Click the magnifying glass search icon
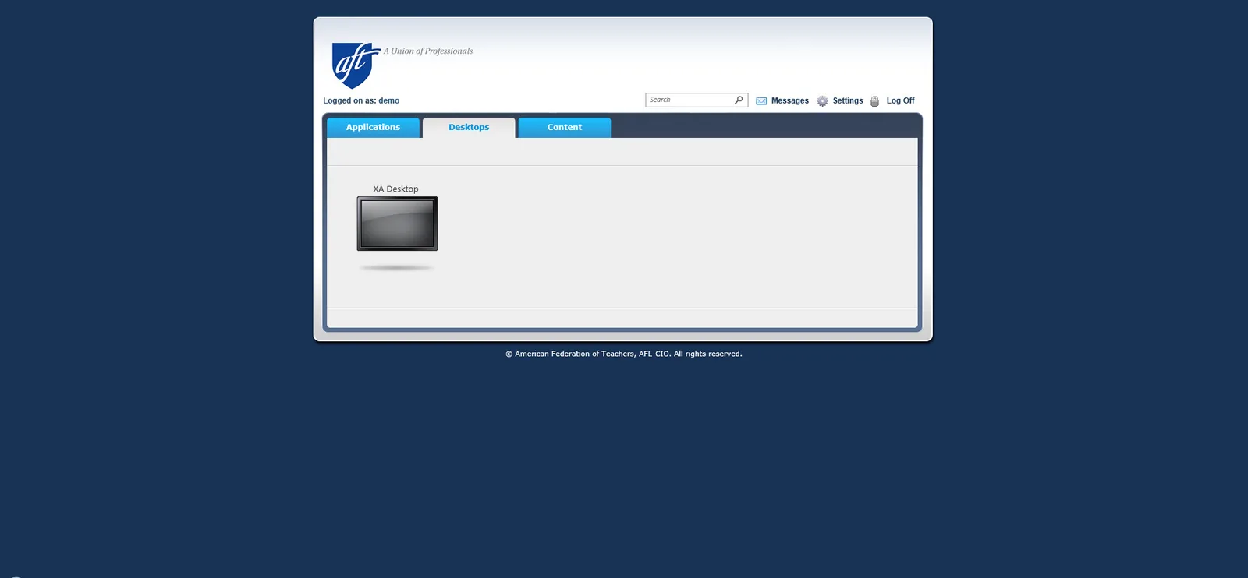Screen dimensions: 1248x578 click(x=739, y=100)
